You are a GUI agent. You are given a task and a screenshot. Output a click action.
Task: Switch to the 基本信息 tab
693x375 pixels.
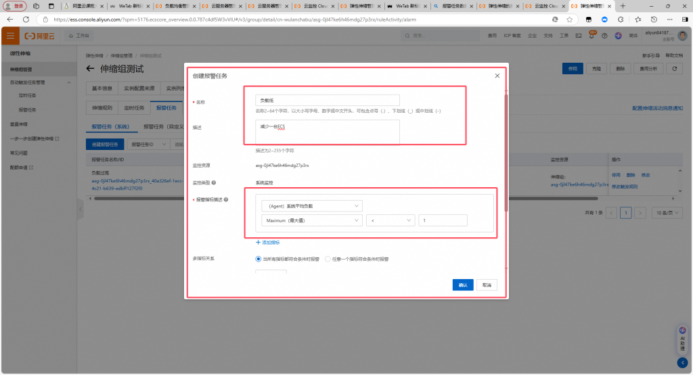(102, 89)
